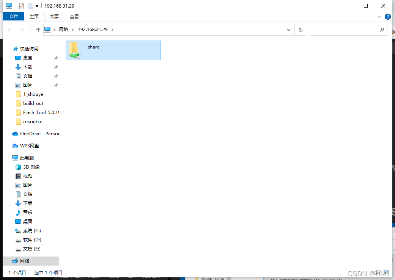Open the 文档 (E:) drive

[x=31, y=249]
